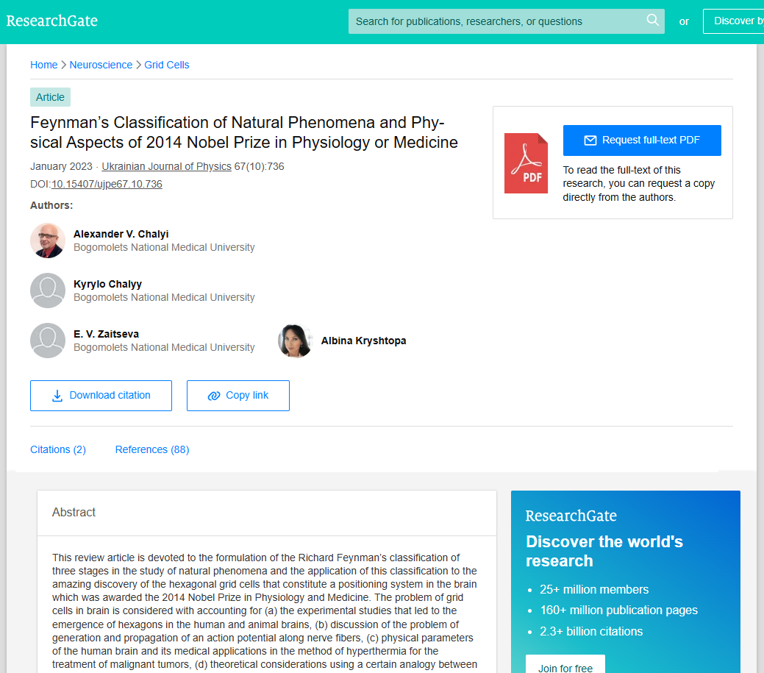The height and width of the screenshot is (673, 764).
Task: Open Ukrainian Journal of Physics link
Action: point(167,166)
